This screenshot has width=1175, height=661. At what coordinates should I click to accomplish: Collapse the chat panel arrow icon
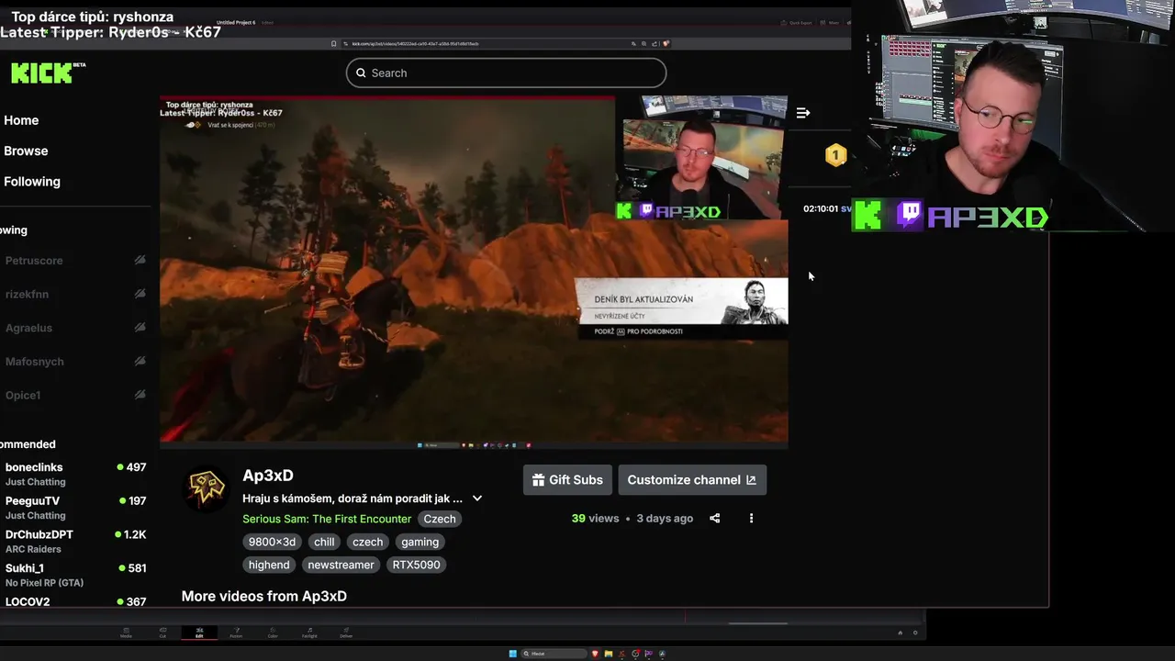pyautogui.click(x=803, y=113)
